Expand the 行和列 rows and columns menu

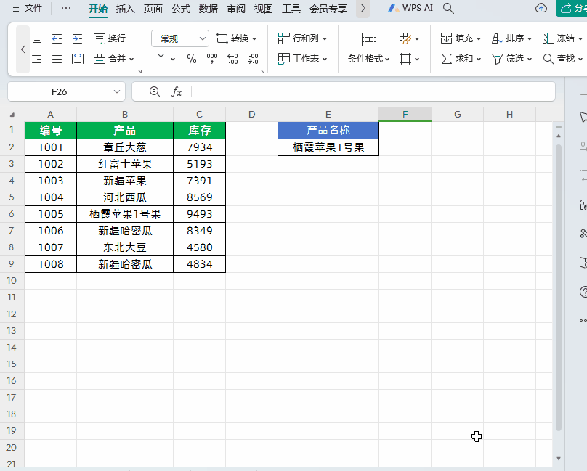point(302,38)
